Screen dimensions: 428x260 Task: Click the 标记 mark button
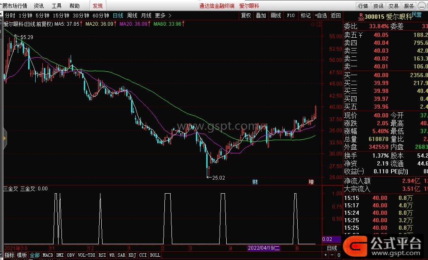tap(306, 15)
